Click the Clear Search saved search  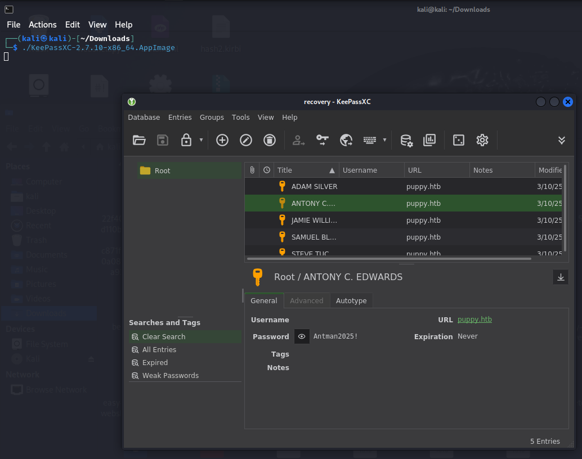click(185, 336)
